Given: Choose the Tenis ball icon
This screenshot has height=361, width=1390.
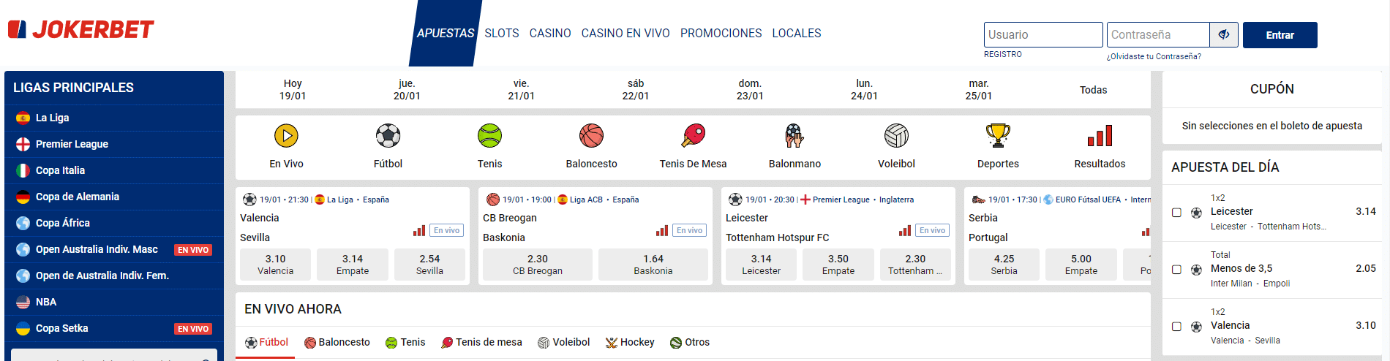Looking at the screenshot, I should tap(489, 136).
